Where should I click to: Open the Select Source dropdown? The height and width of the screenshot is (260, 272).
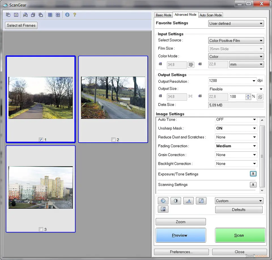(236, 41)
